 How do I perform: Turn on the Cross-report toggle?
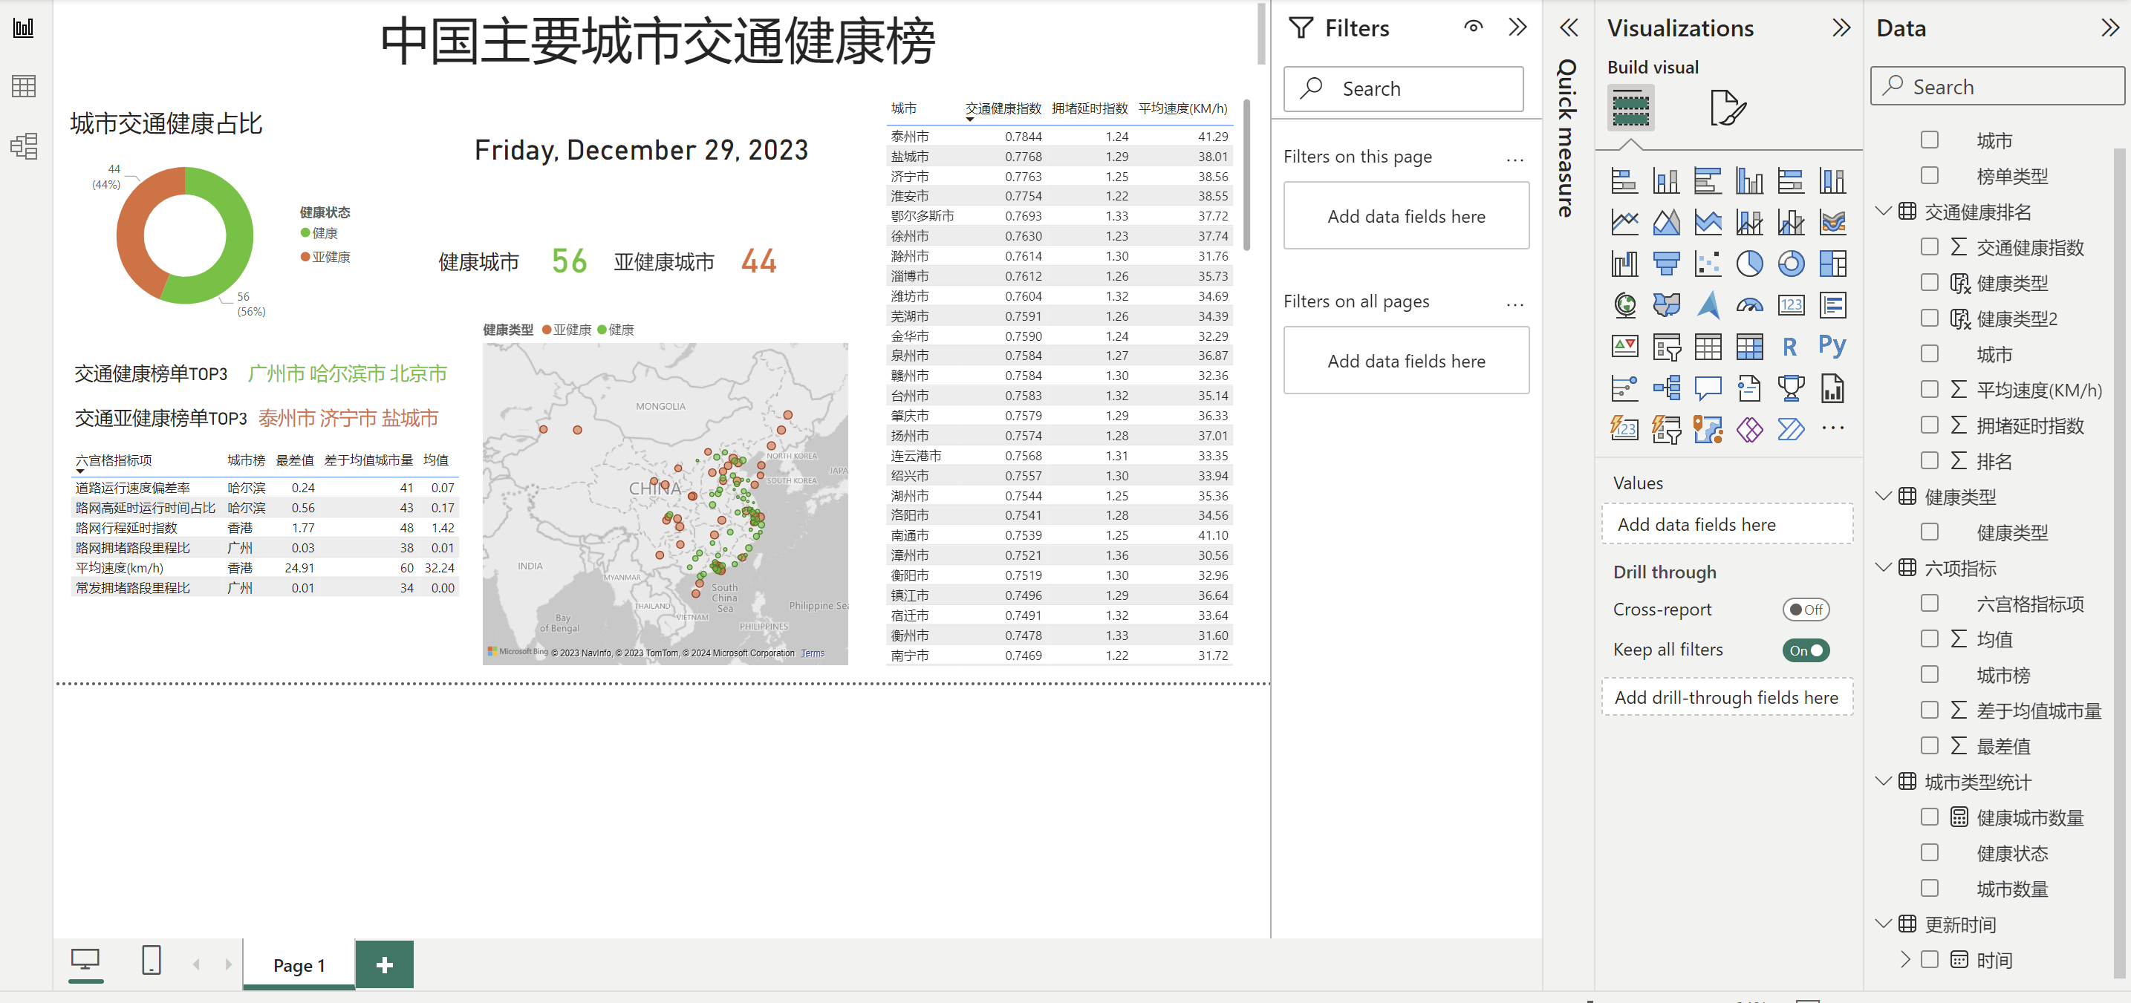coord(1805,610)
